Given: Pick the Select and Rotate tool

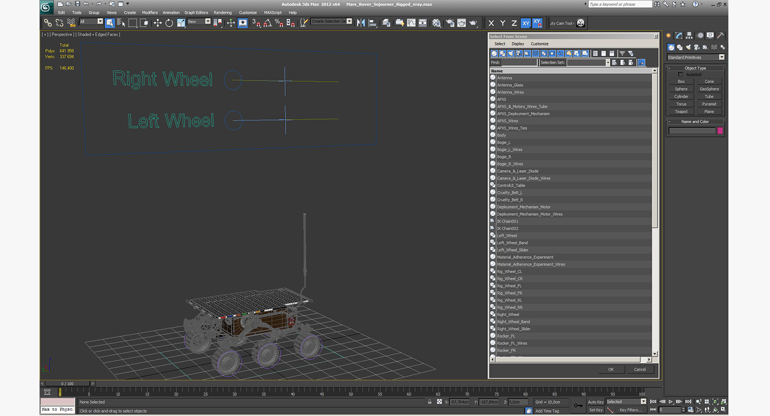Looking at the screenshot, I should pos(169,23).
